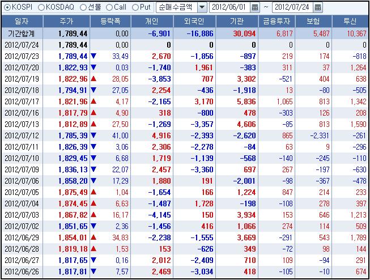Screen dimensions: 370x280
Task: Click the down arrow on 2012/07/09 row
Action: point(93,169)
